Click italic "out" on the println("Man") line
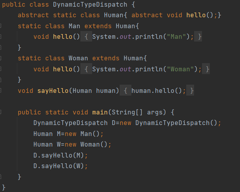Screen dimensions: 240x192 tap(125, 37)
